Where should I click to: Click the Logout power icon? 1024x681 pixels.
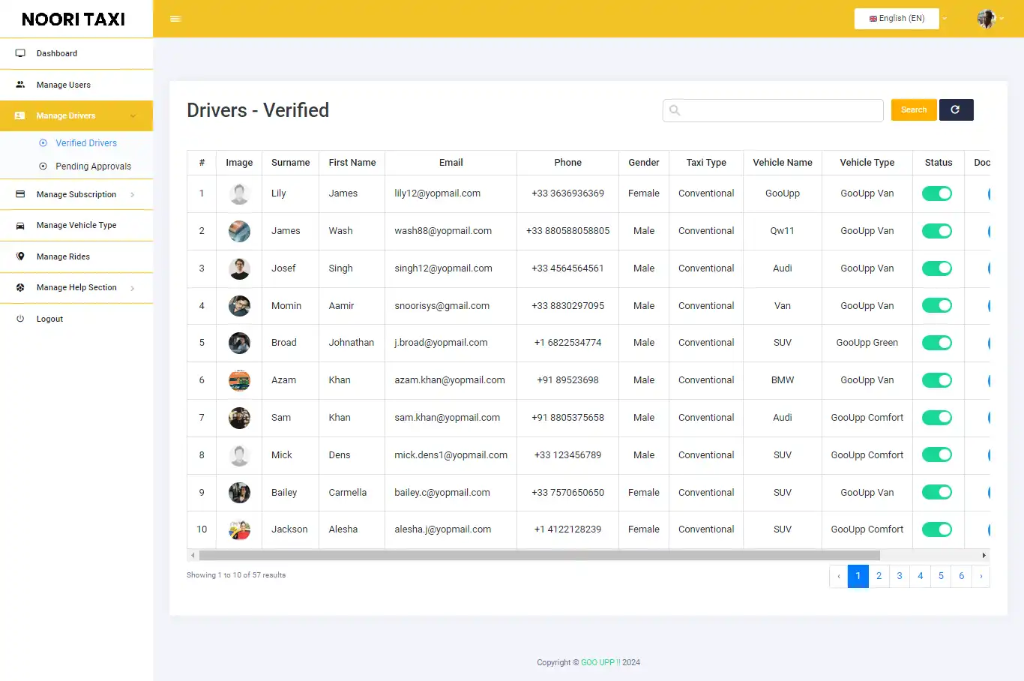[20, 319]
